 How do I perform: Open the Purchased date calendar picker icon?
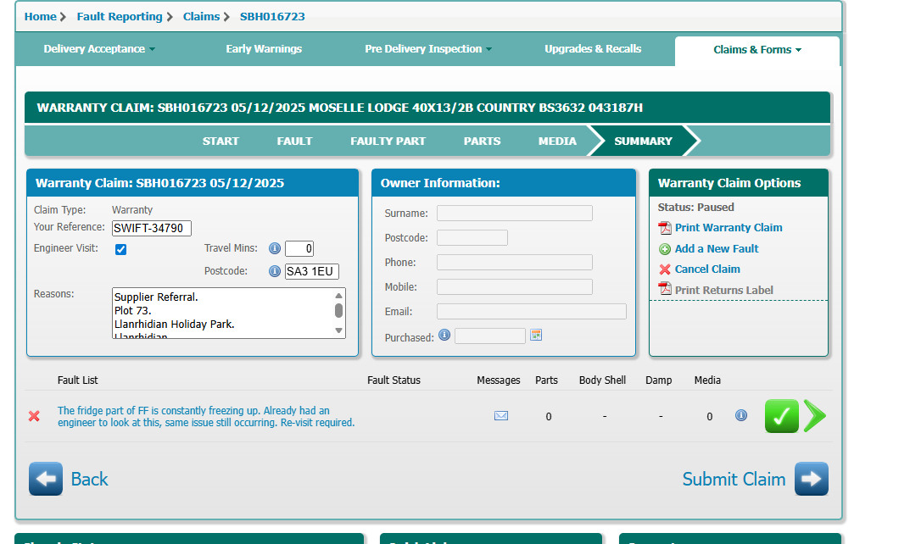pos(536,336)
